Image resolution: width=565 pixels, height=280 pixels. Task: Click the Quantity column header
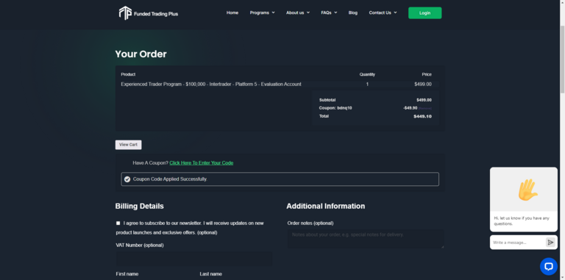[367, 74]
